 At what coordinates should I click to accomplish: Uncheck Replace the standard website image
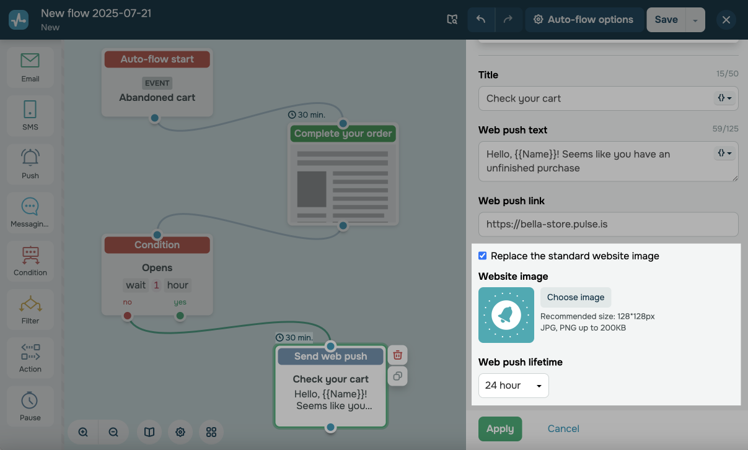point(483,256)
